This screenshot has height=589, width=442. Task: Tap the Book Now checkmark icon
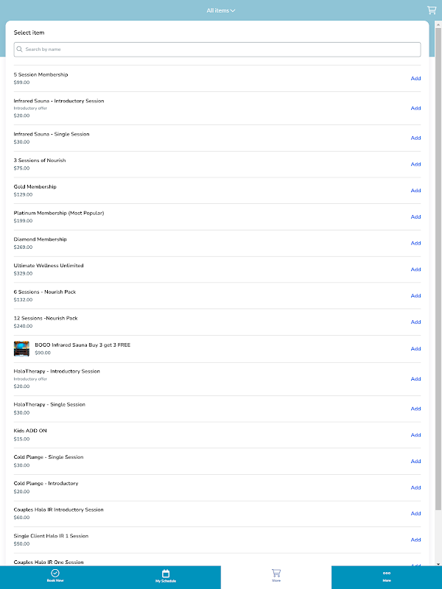coord(55,573)
